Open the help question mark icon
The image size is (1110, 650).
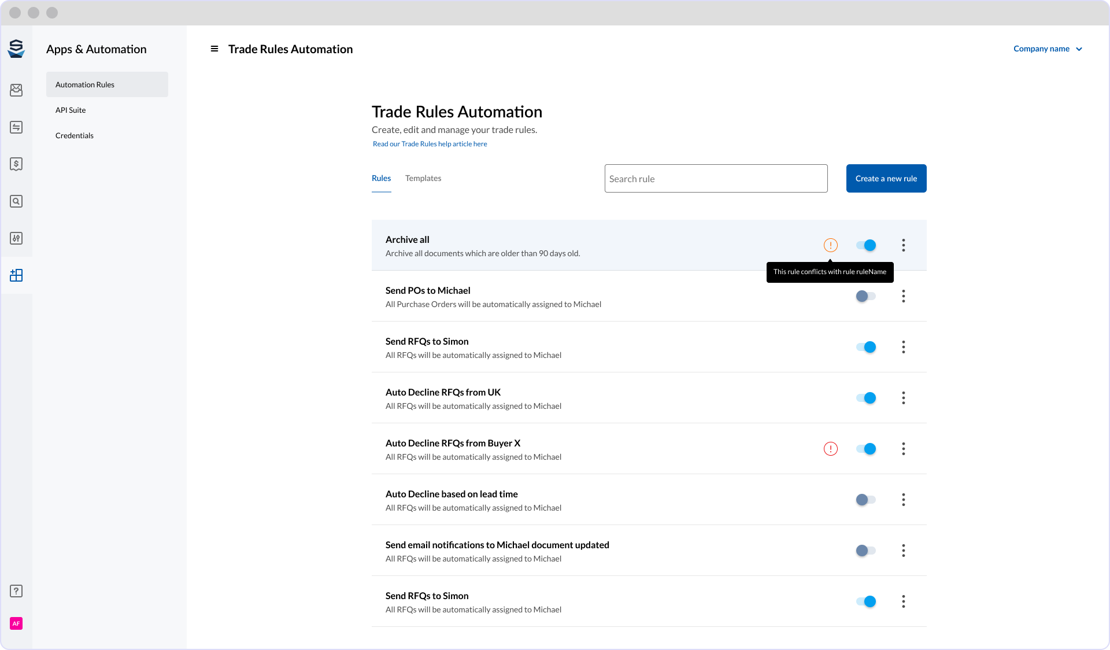point(16,591)
